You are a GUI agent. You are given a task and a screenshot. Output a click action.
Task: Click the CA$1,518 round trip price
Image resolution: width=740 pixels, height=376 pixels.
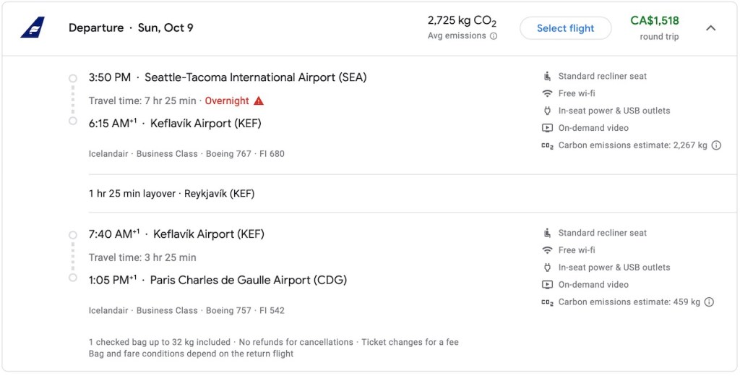[x=655, y=21]
